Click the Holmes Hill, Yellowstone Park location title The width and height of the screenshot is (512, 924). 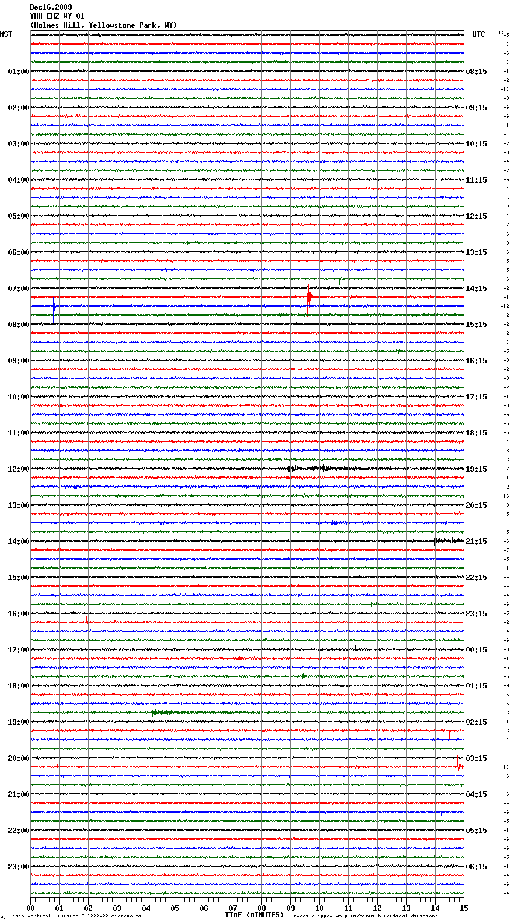(104, 25)
